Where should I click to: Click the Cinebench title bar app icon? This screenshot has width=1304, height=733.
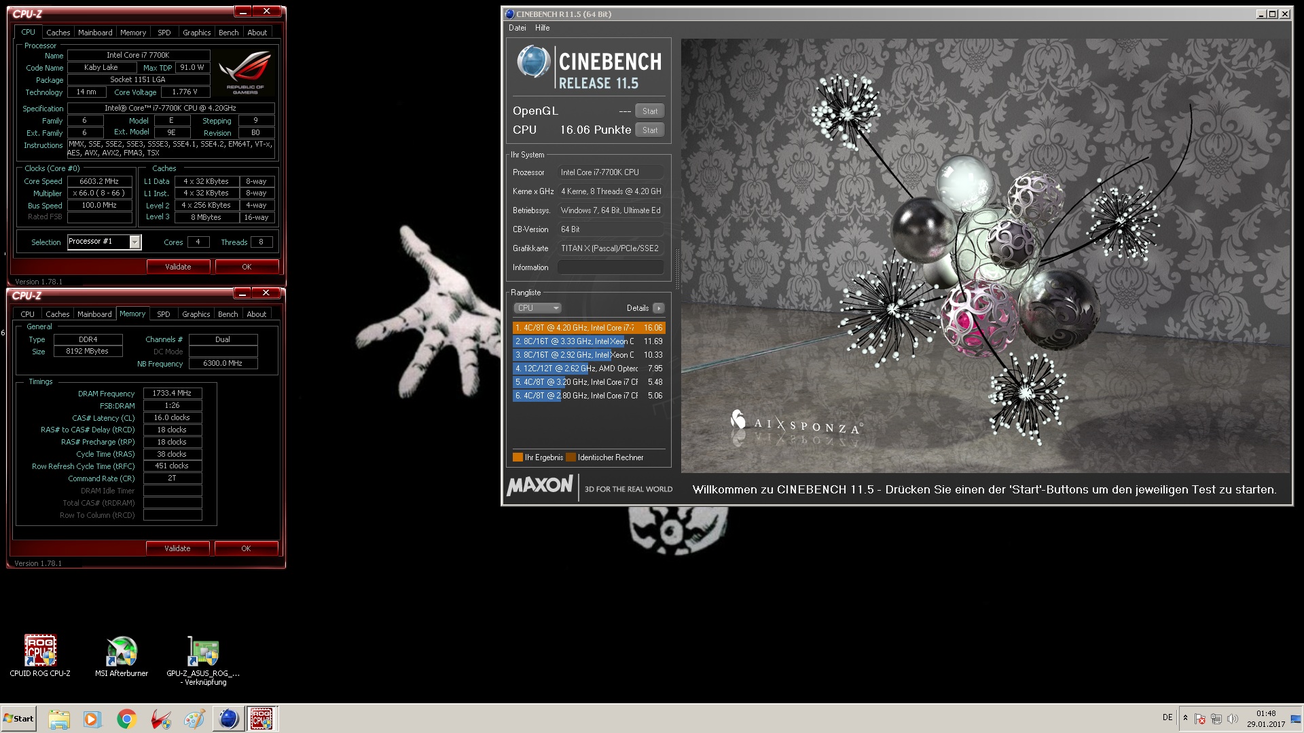click(x=509, y=14)
